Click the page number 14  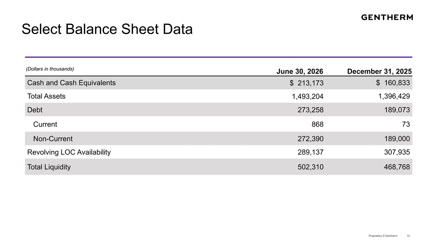coord(408,236)
